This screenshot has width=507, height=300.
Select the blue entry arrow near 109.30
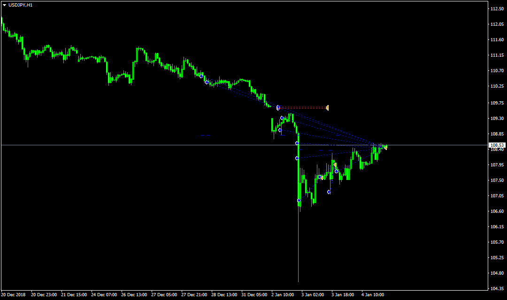click(282, 118)
